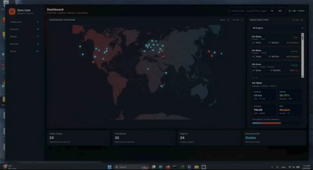This screenshot has height=170, width=313.
Task: Click the CA-Node status badge
Action: pyautogui.click(x=295, y=37)
